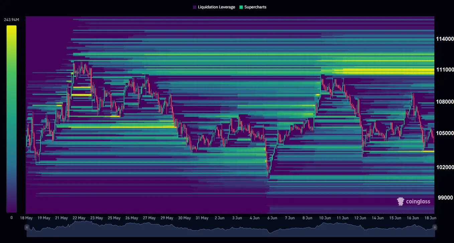Click the 11 Jun date label
454x243 pixels.
point(343,218)
